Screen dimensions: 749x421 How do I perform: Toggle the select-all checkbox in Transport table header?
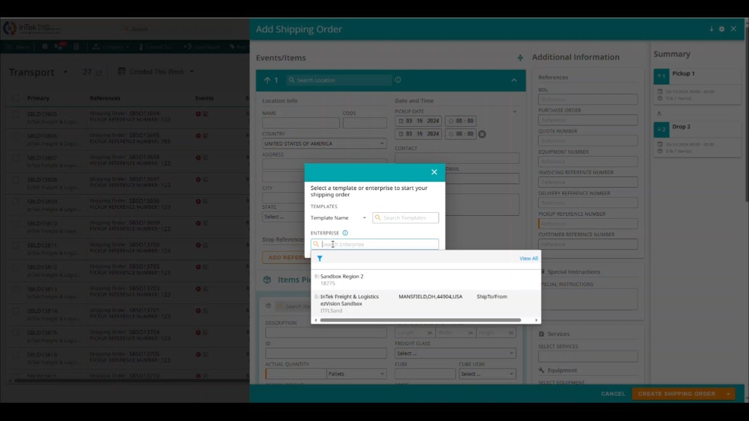click(x=16, y=98)
